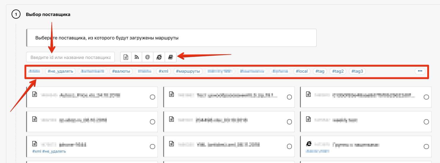Select radio button of second-row middle supplier
The height and width of the screenshot is (163, 440).
coord(289,122)
